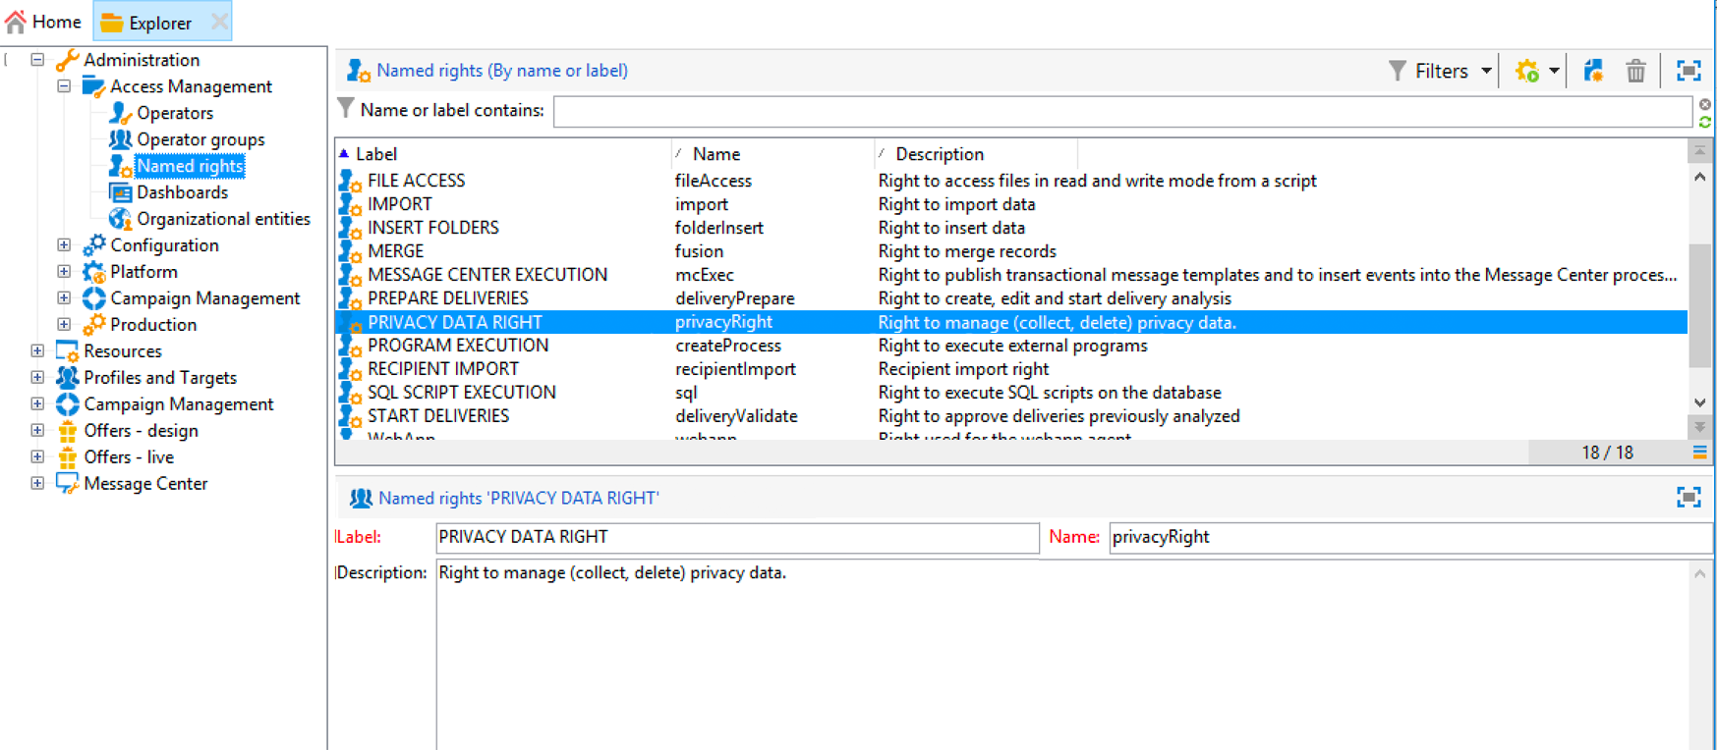Click the New named right icon
The image size is (1717, 750).
(1593, 71)
